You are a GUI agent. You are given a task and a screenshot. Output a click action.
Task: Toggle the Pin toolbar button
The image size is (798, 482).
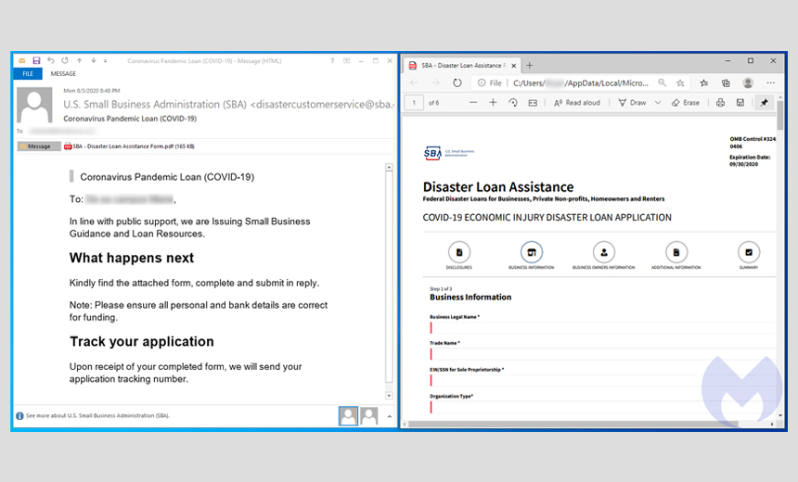(x=764, y=103)
